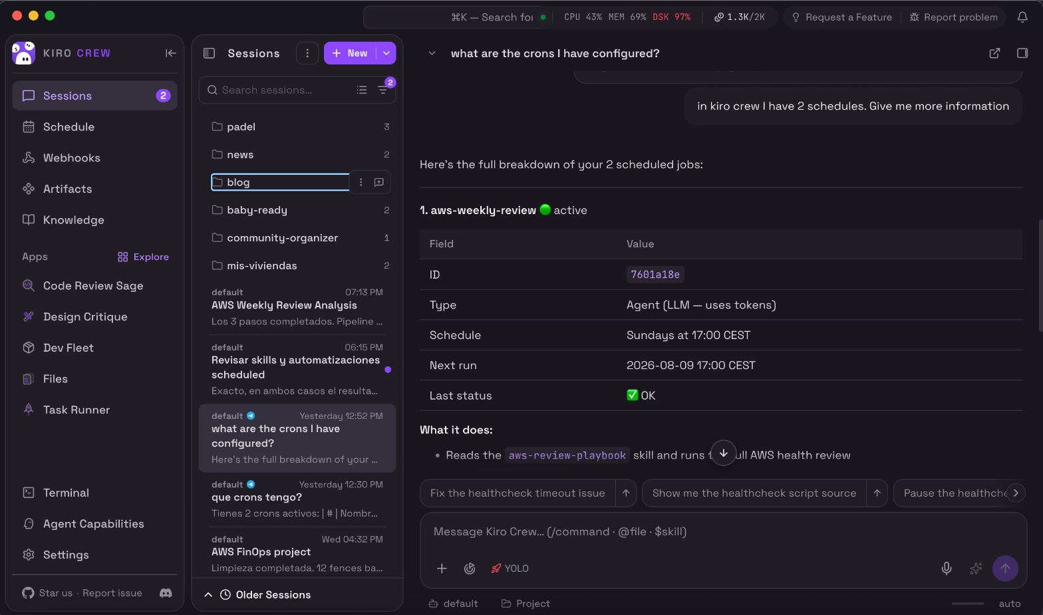Expand the baby-ready folder
This screenshot has width=1043, height=615.
[301, 210]
